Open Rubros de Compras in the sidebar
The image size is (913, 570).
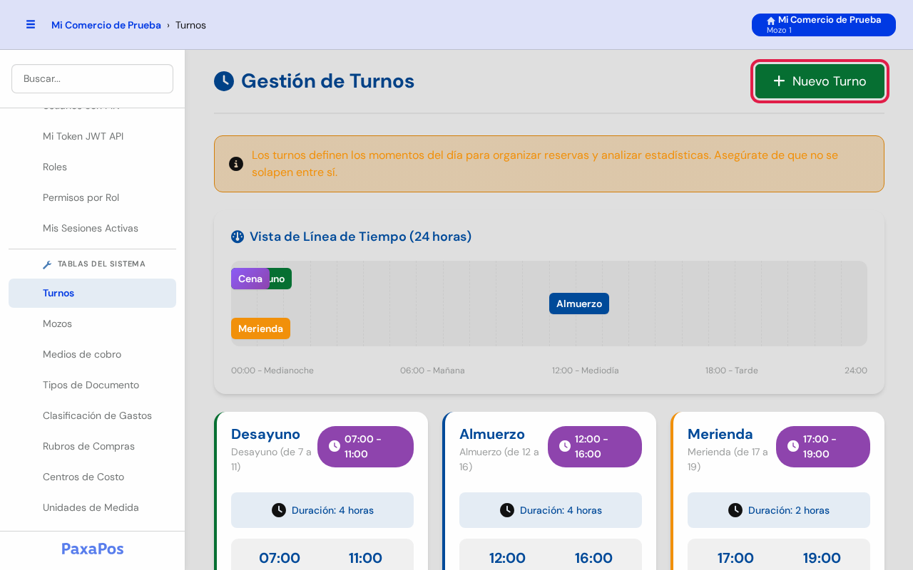tap(93, 446)
